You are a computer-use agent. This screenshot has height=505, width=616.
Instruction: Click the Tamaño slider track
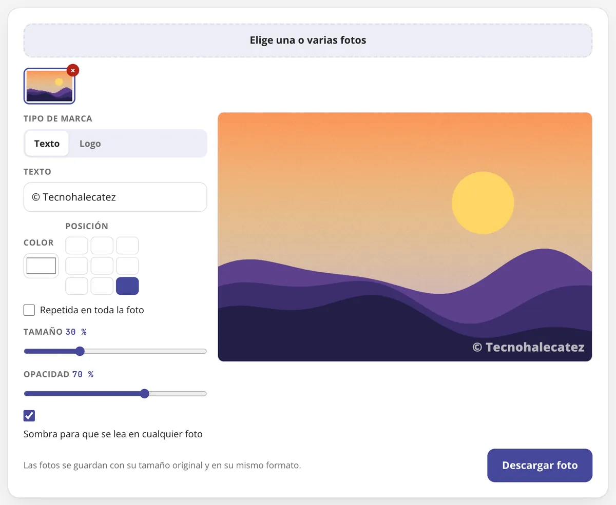click(115, 351)
